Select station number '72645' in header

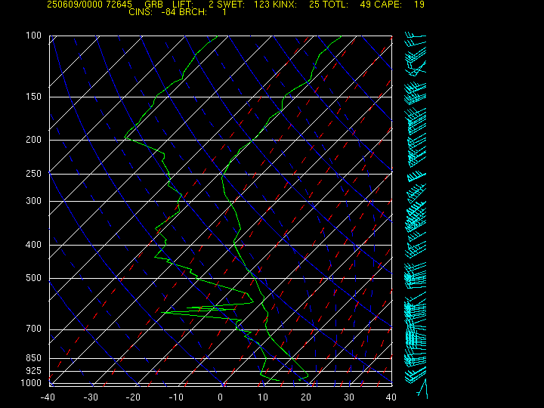pyautogui.click(x=119, y=5)
